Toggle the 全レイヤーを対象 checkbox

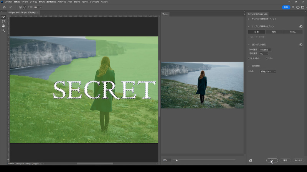pyautogui.click(x=249, y=37)
